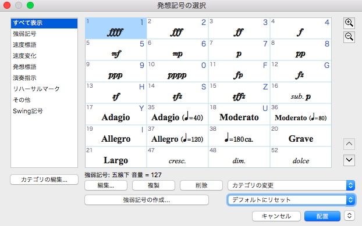Select the fz dynamic in cell 12
362x226 pixels.
[x=301, y=71]
